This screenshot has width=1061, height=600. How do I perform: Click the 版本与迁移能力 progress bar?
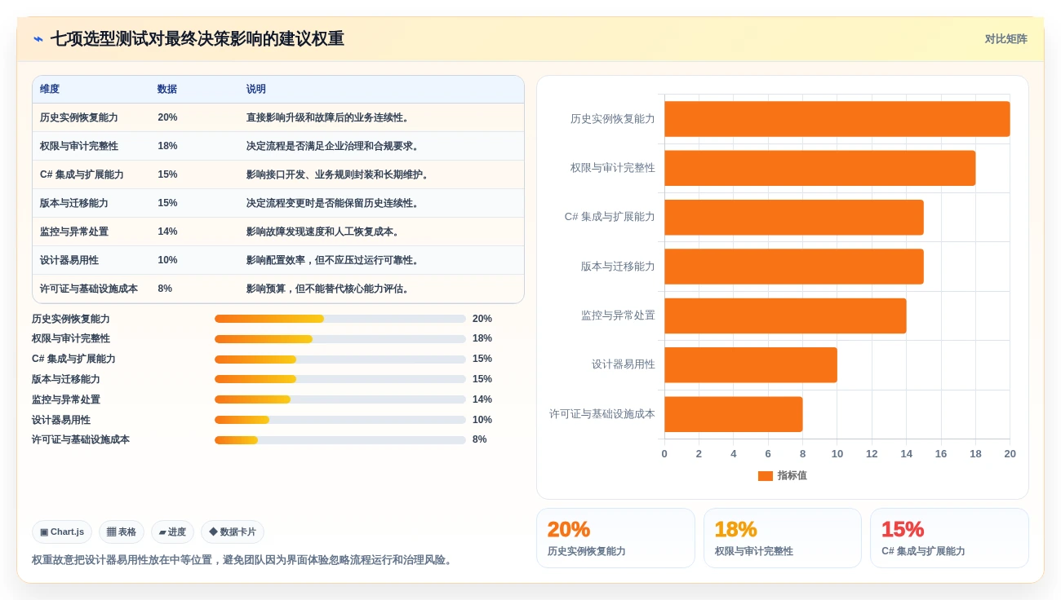[340, 379]
